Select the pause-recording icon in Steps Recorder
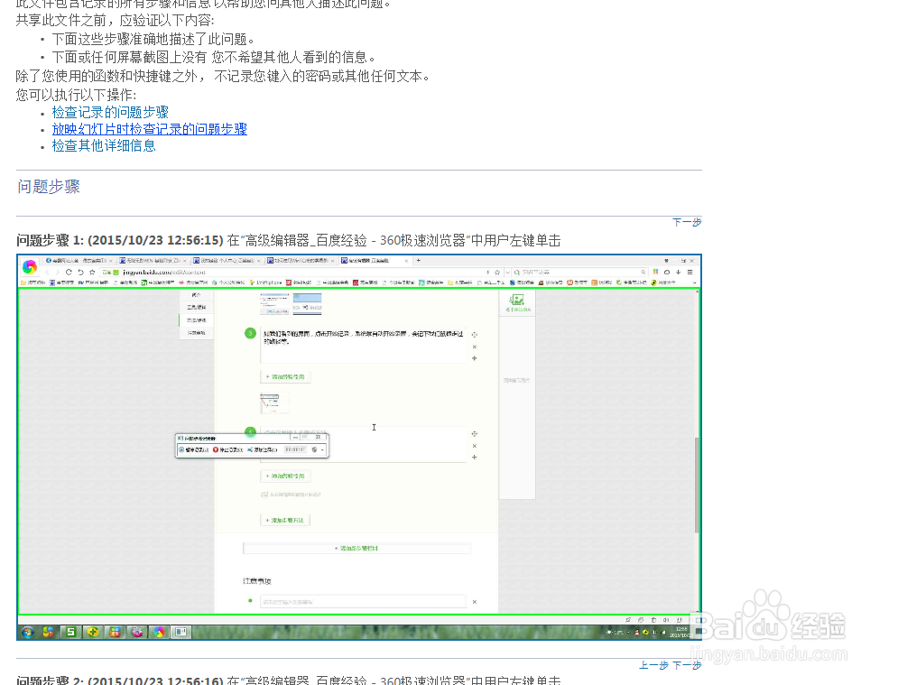The width and height of the screenshot is (898, 685). (181, 449)
